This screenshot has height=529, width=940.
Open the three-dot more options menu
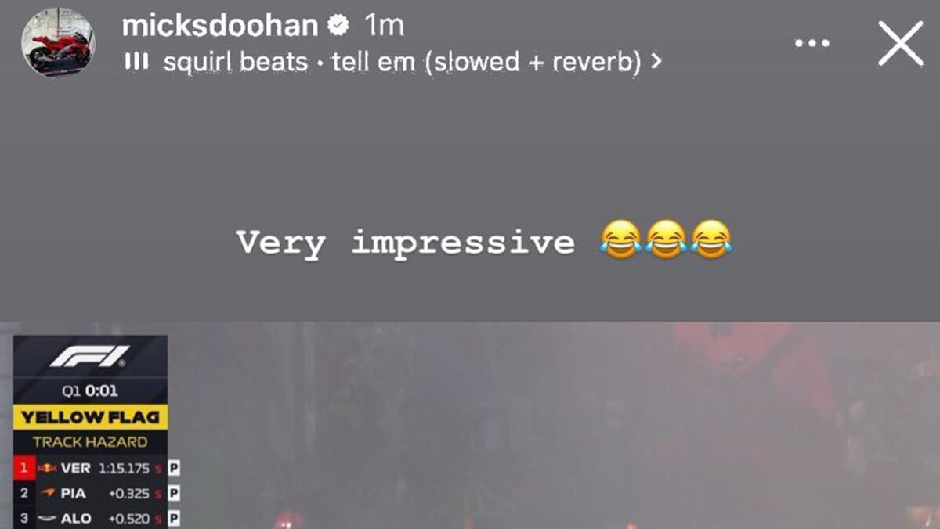click(x=812, y=42)
